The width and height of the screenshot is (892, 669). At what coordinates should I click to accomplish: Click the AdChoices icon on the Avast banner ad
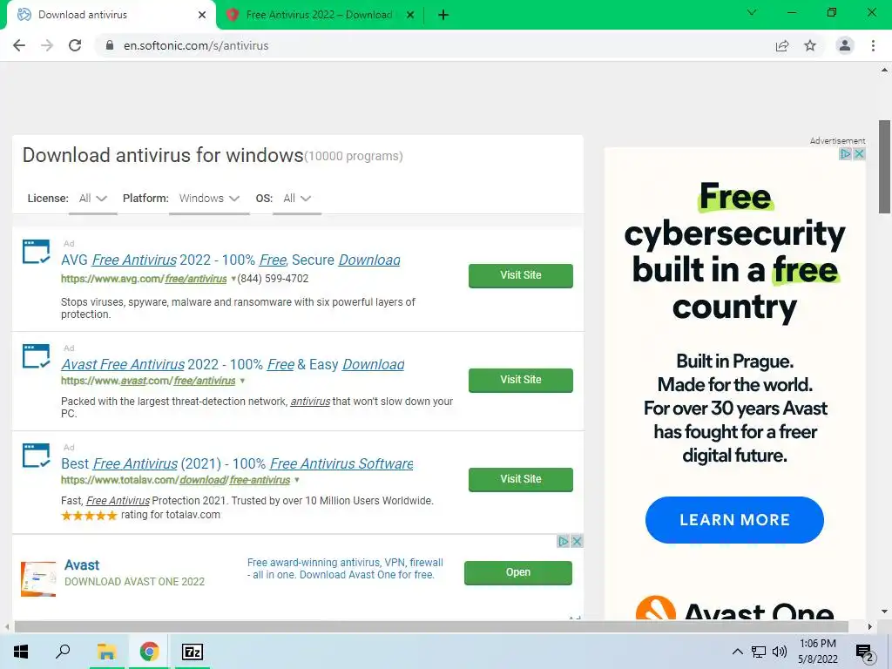coord(563,541)
